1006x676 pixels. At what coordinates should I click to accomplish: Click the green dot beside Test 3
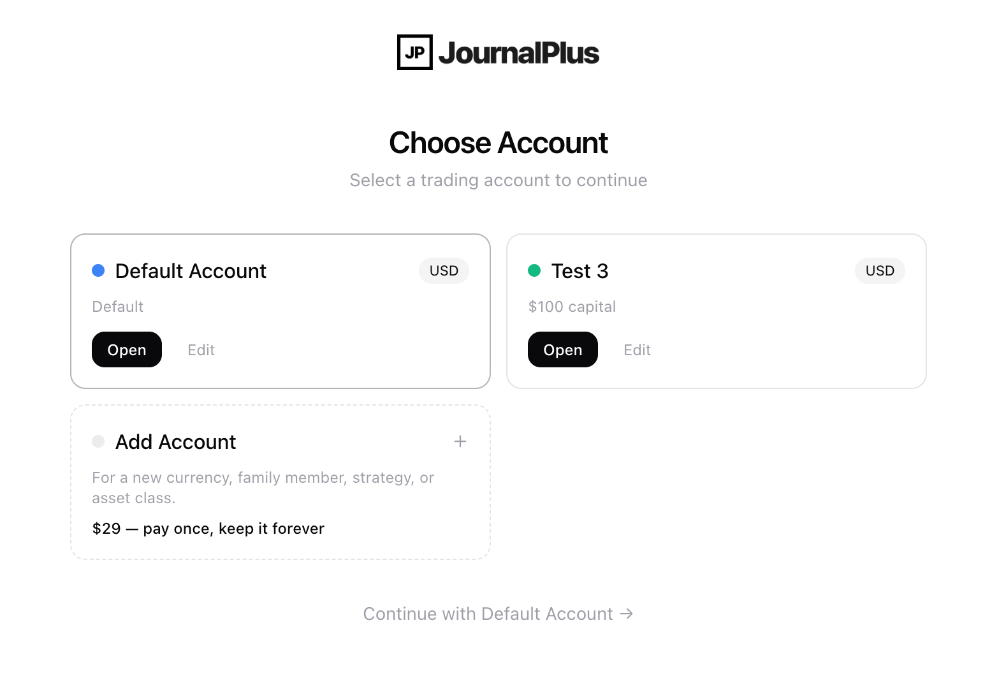coord(534,270)
